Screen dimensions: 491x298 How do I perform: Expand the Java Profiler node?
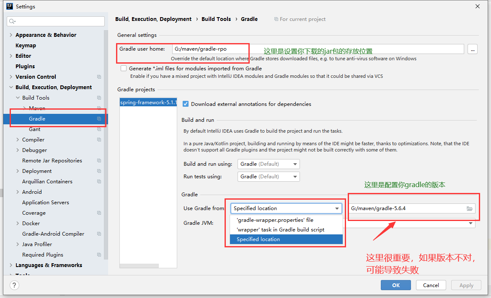18,244
